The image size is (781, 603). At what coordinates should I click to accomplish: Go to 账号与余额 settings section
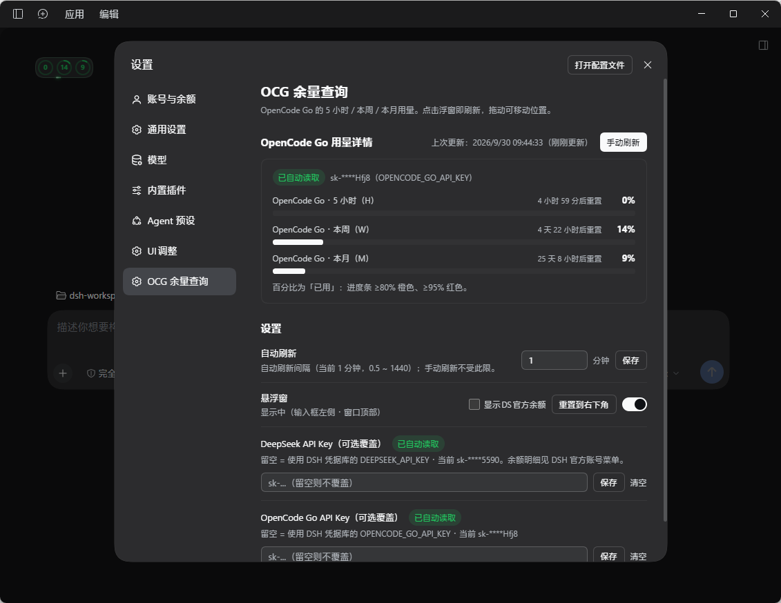tap(180, 99)
